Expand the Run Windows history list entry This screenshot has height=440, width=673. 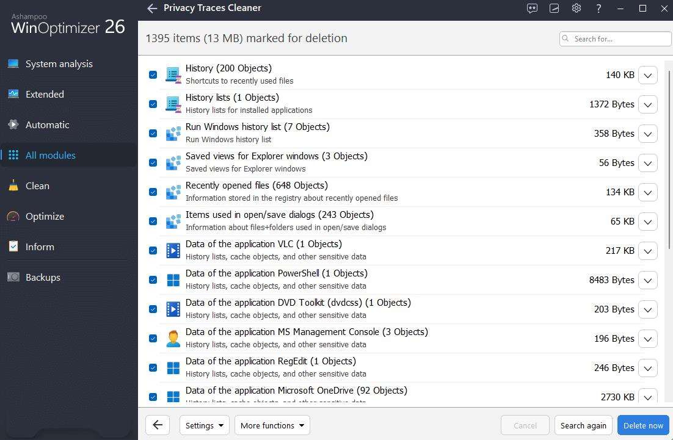coord(647,134)
